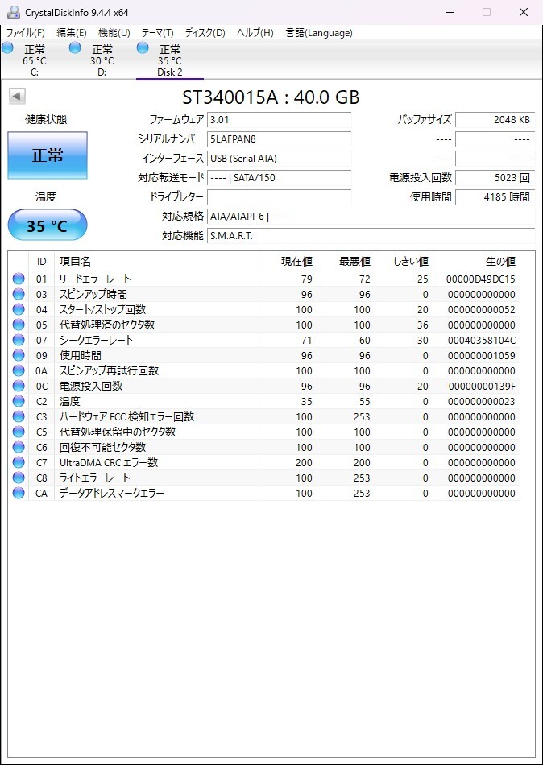Click status orb of 回復不可能セクタ数 row
The image size is (543, 765).
[19, 448]
